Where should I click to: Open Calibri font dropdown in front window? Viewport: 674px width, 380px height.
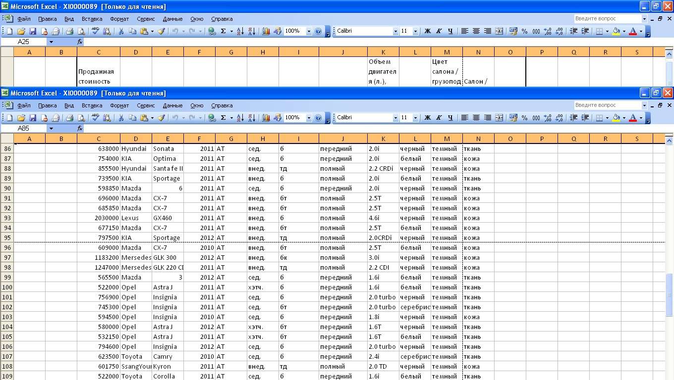[395, 118]
